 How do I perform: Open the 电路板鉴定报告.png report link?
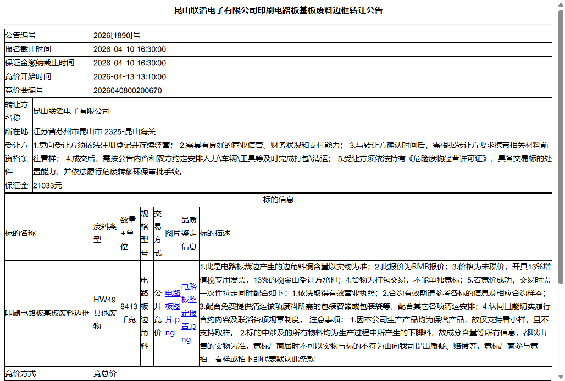coord(189,313)
